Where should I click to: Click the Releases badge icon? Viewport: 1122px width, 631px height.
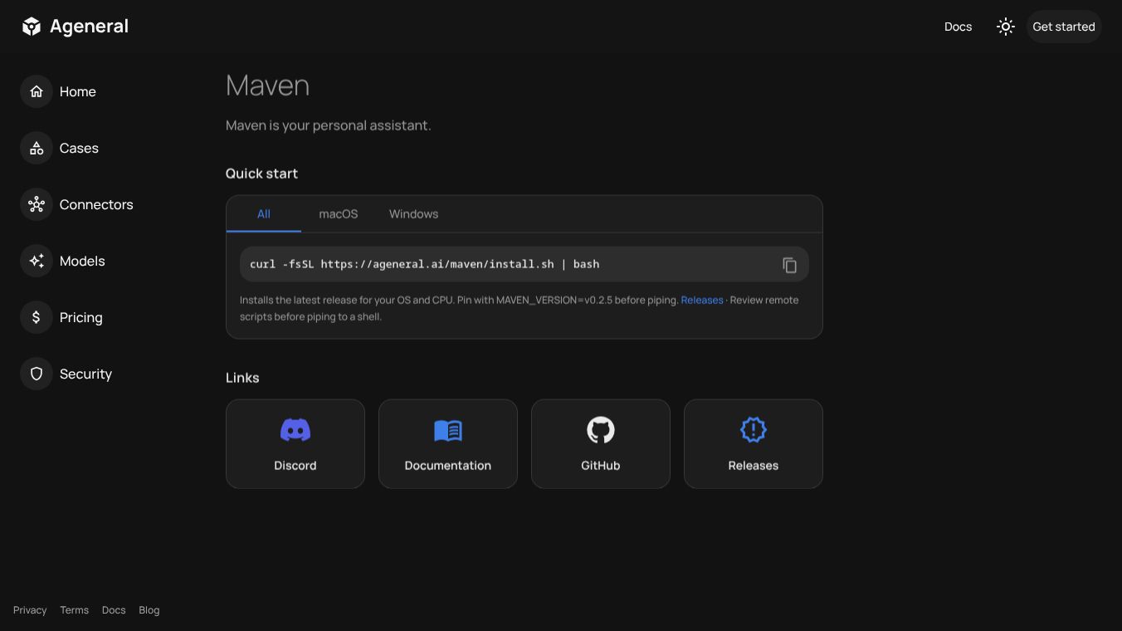click(x=754, y=430)
